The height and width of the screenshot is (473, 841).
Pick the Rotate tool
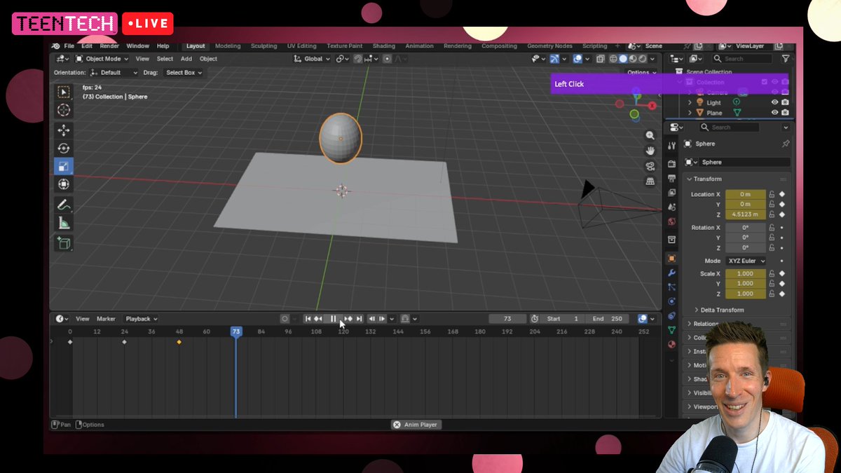click(64, 149)
